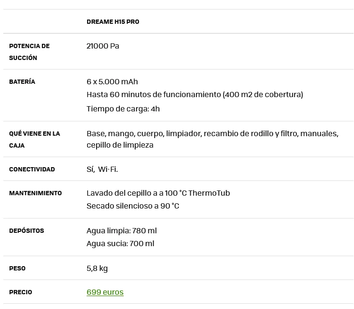The height and width of the screenshot is (309, 354).
Task: Click the box contents text starting with Base, mango
Action: click(212, 139)
